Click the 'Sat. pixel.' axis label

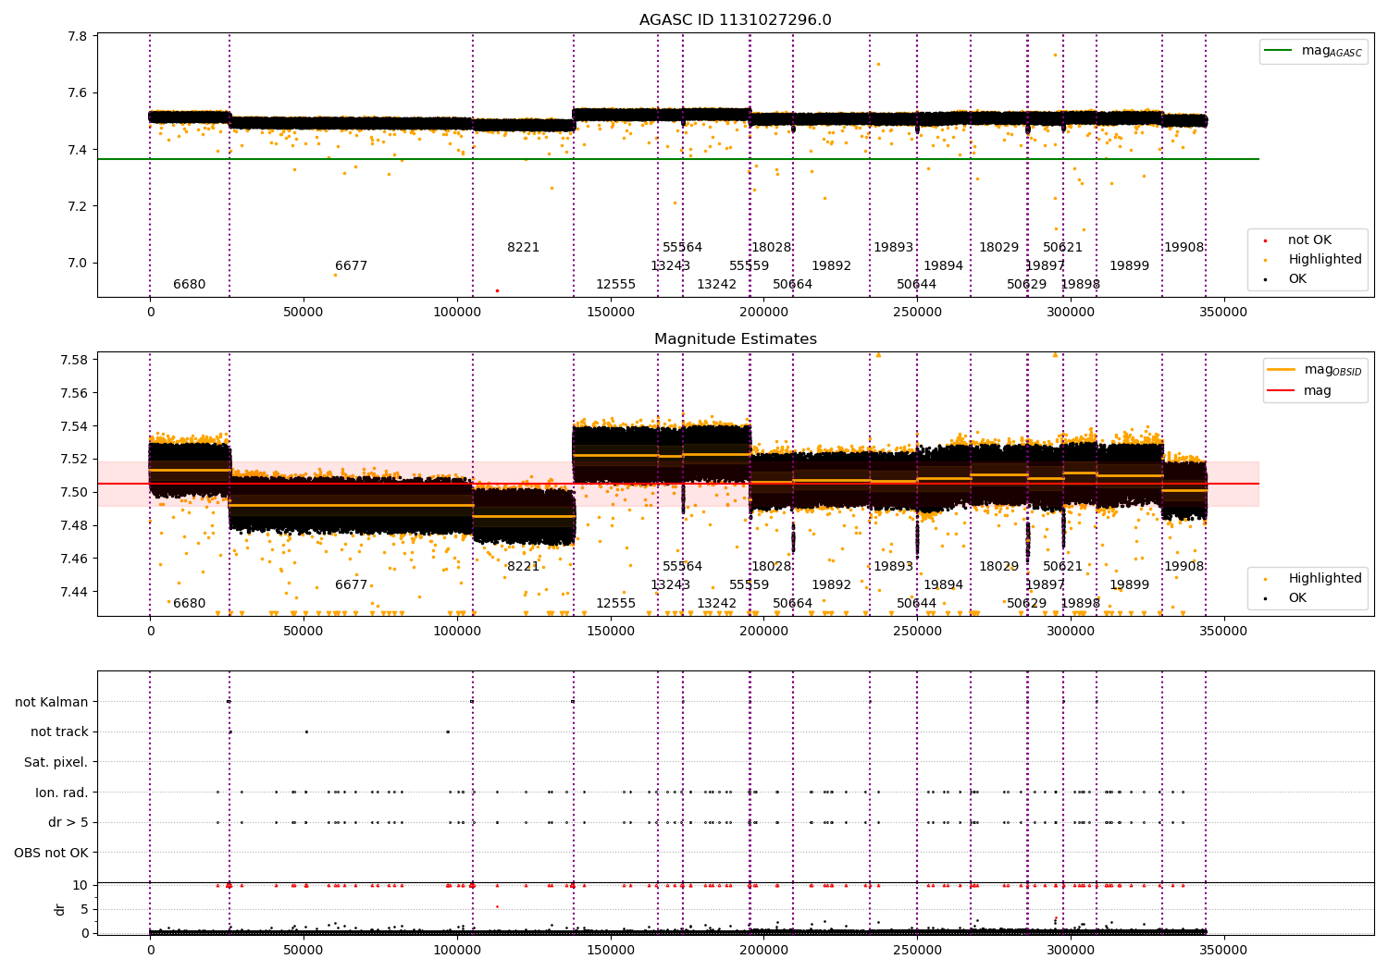tap(56, 762)
